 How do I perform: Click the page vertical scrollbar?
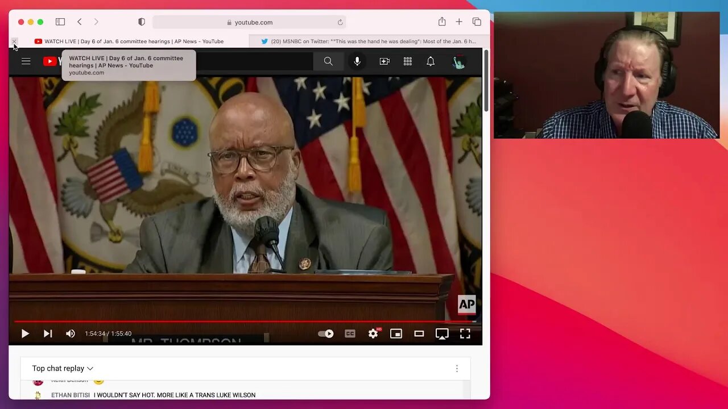pyautogui.click(x=486, y=81)
